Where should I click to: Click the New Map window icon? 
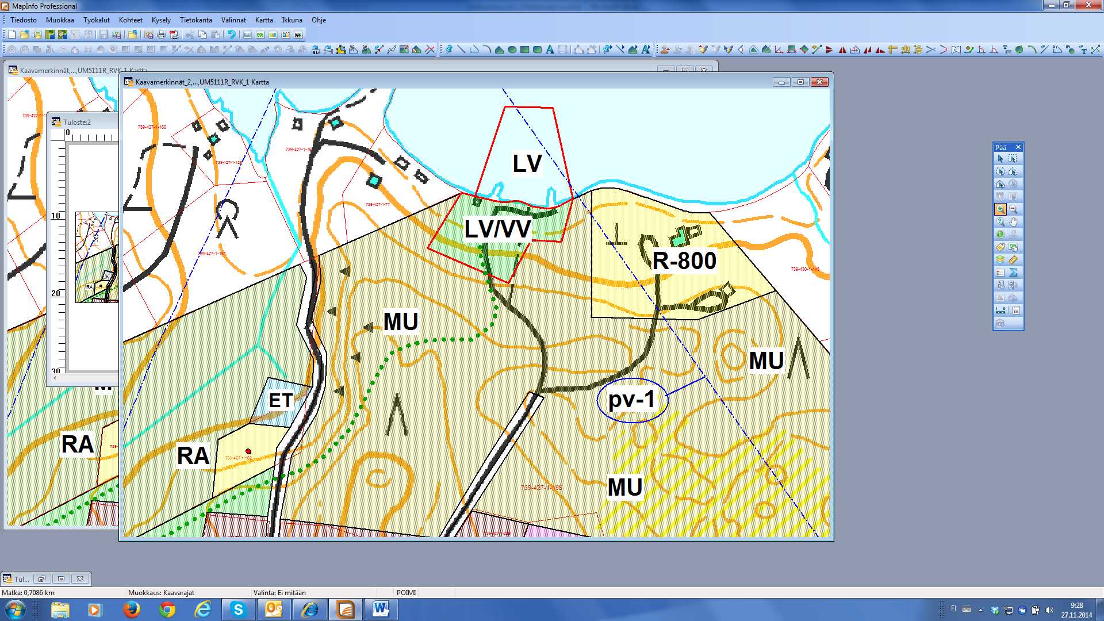pyautogui.click(x=260, y=34)
